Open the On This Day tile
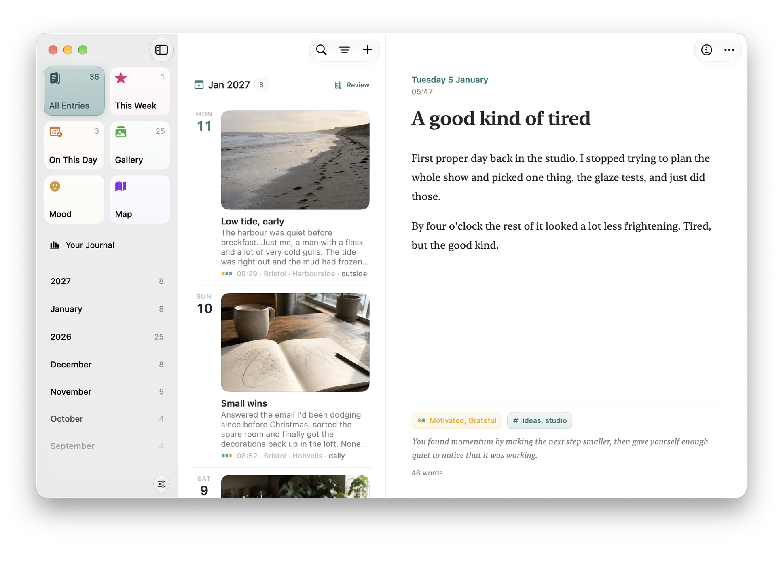The height and width of the screenshot is (566, 783). (x=74, y=145)
